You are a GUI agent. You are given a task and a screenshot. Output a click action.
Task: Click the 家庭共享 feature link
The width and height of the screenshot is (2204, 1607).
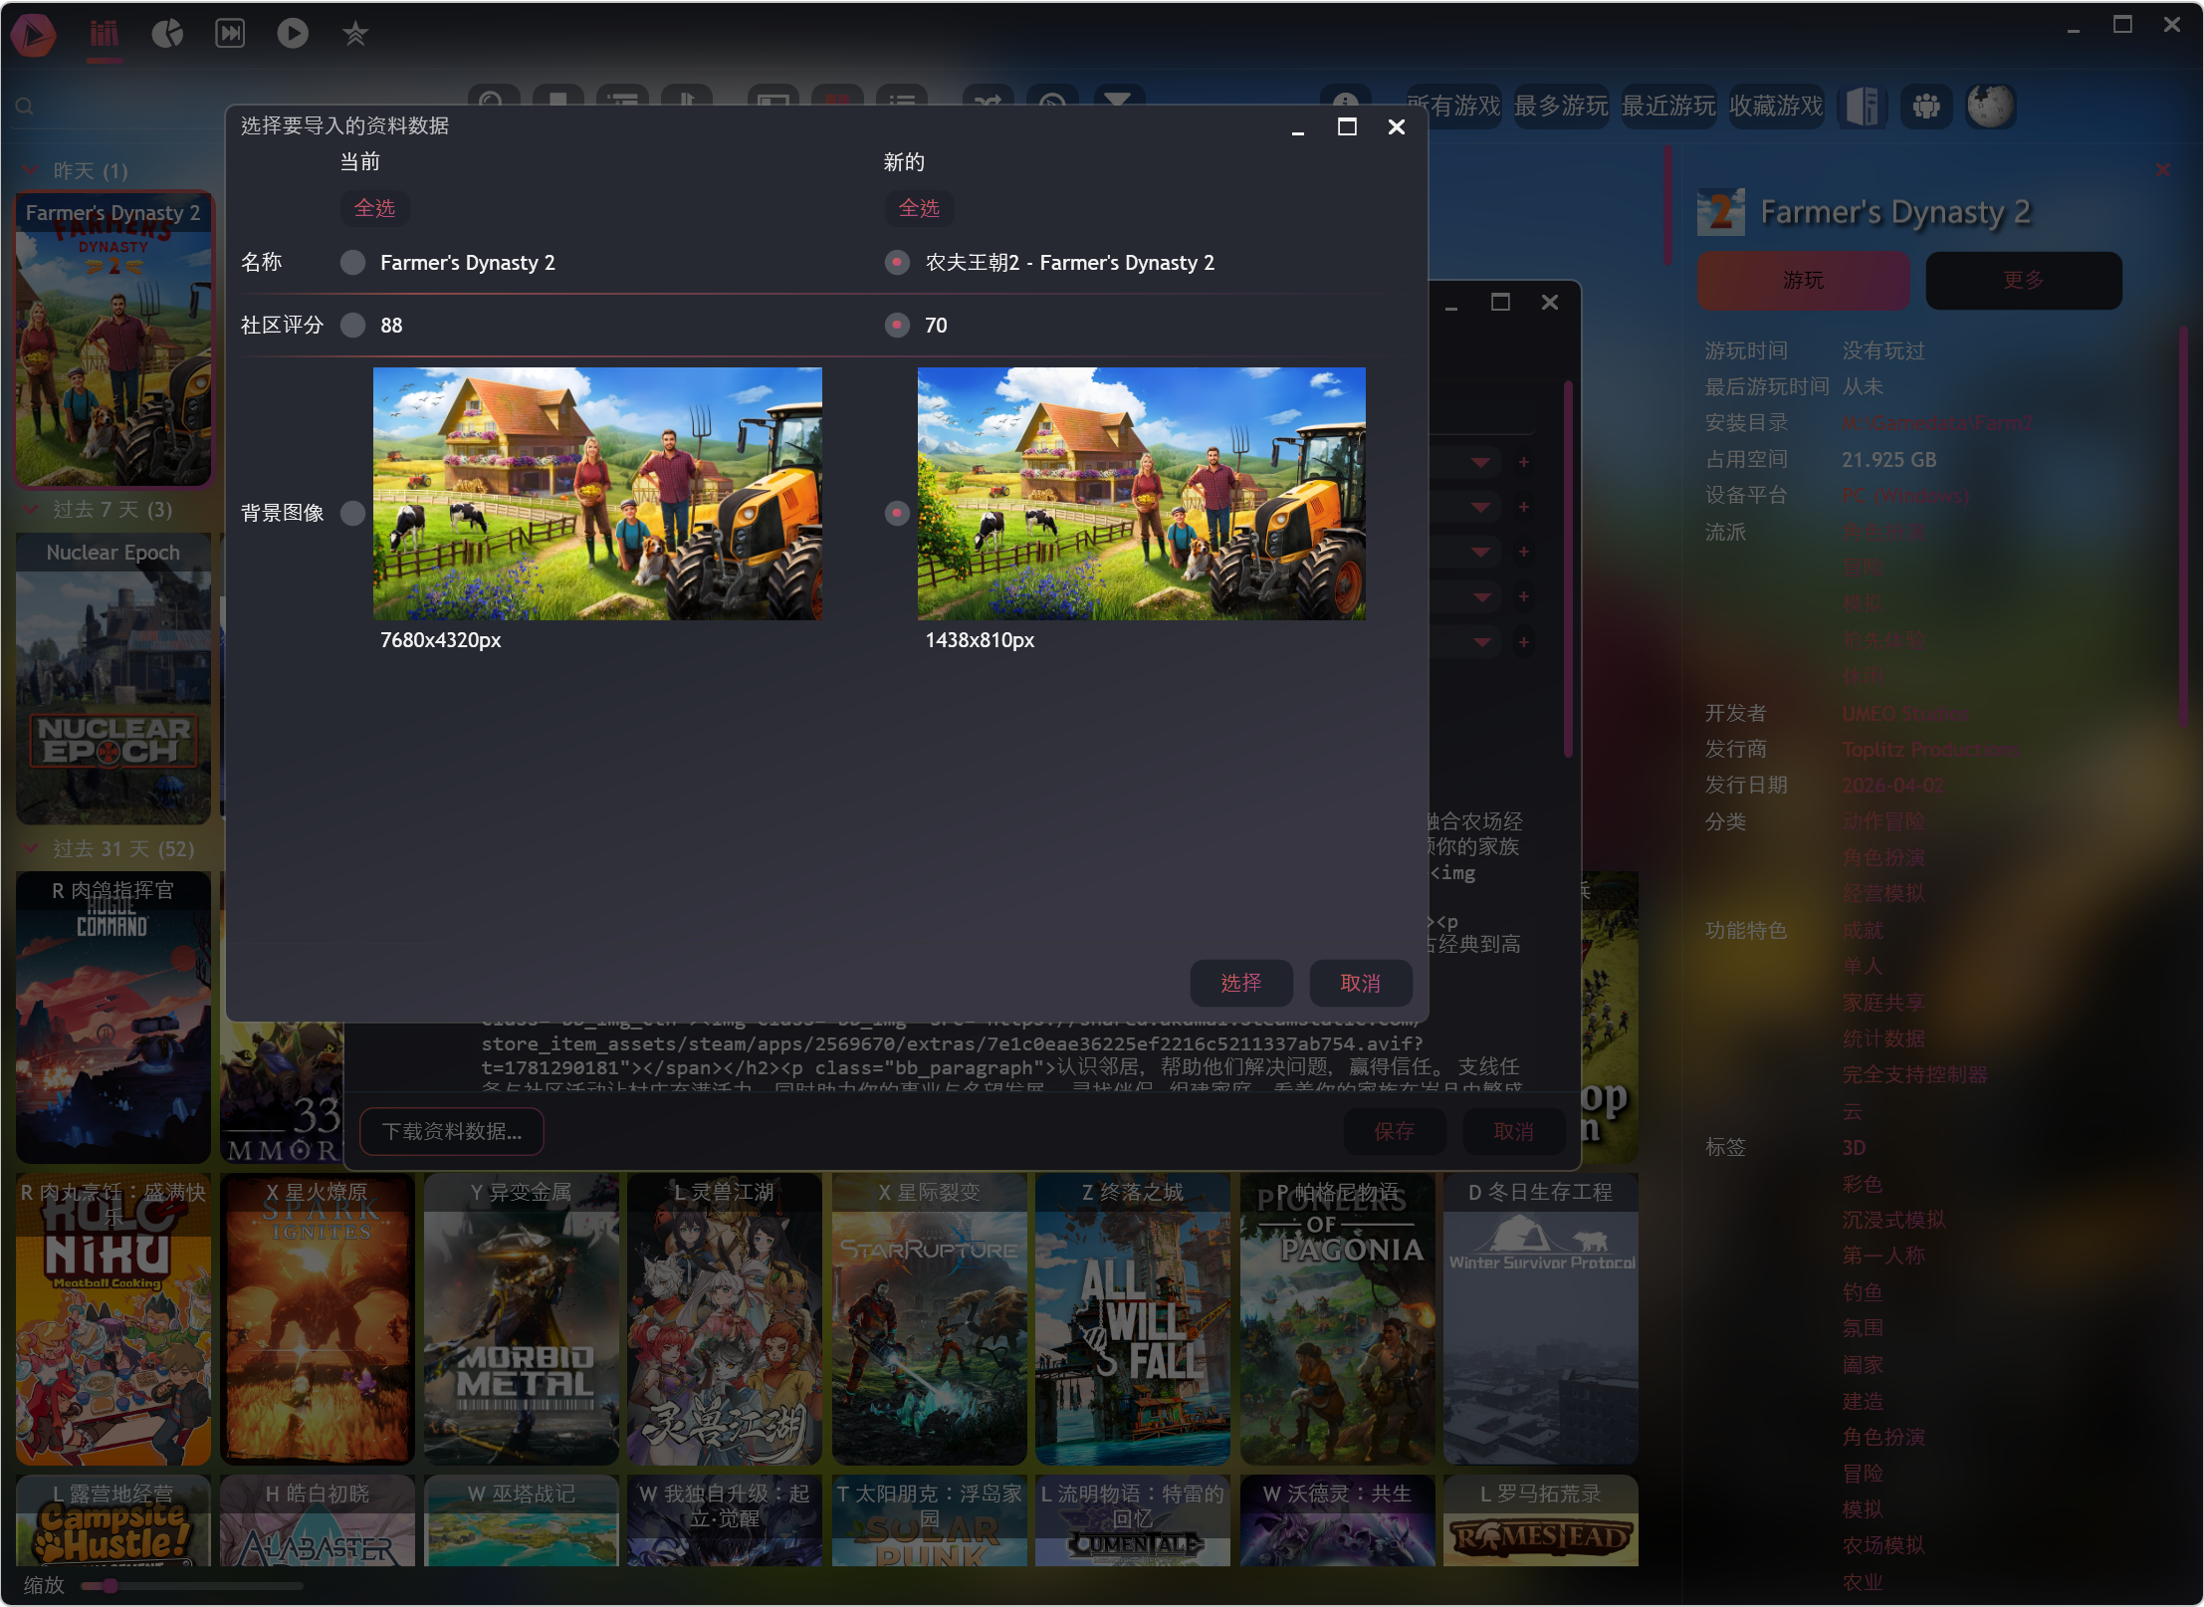tap(1883, 1003)
